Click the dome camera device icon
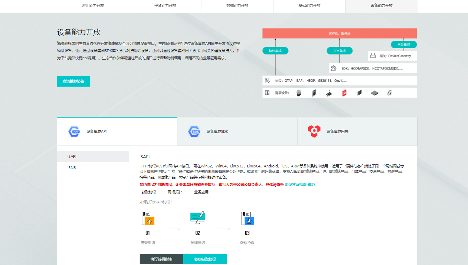 tap(299, 93)
